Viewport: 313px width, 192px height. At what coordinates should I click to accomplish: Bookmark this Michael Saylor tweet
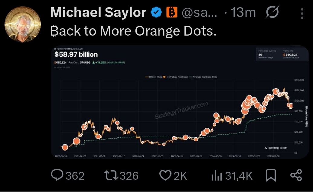tap(271, 176)
